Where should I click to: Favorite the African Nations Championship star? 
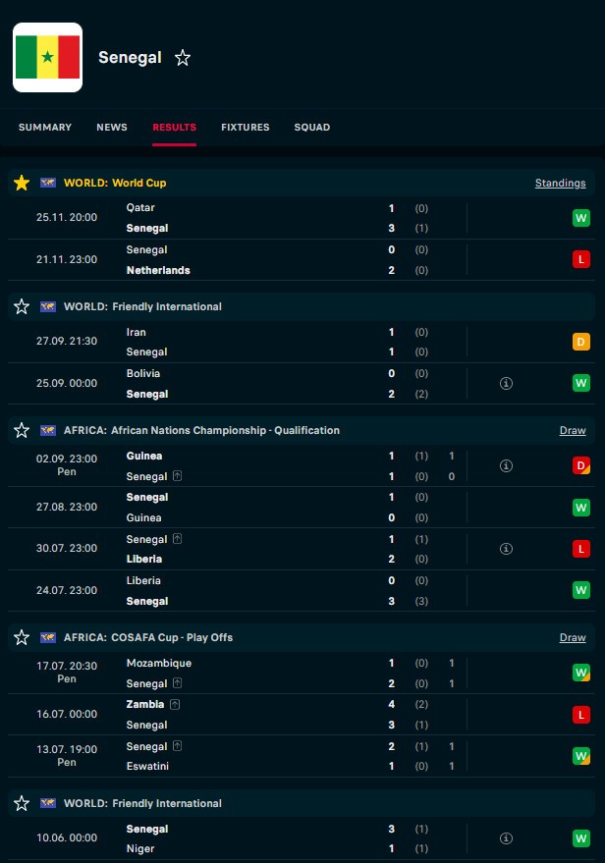[22, 430]
